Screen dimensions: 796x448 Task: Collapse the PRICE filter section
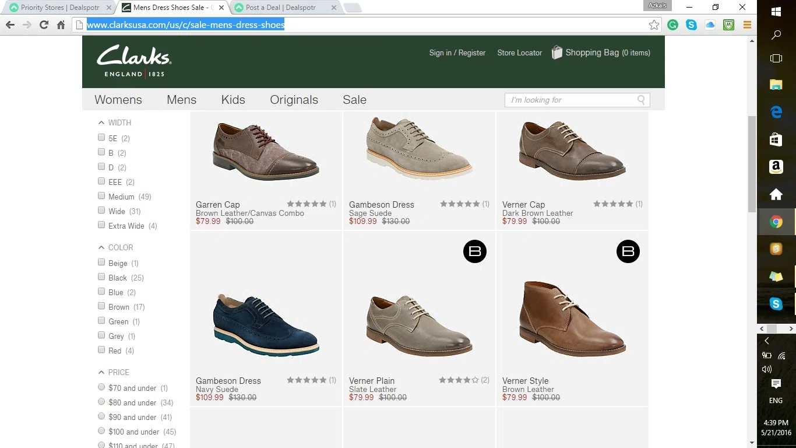(101, 372)
